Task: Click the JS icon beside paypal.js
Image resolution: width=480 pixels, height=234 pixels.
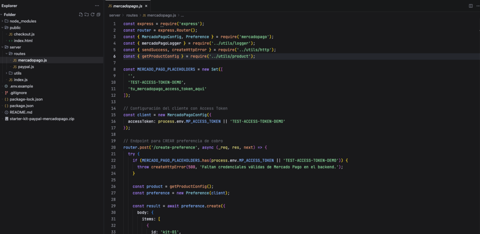Action: pos(15,67)
